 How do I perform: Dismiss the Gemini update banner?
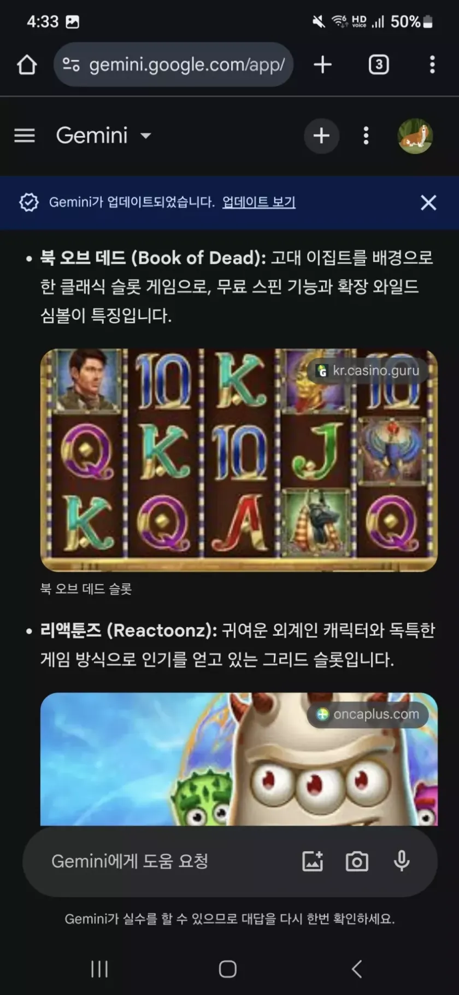(x=428, y=202)
